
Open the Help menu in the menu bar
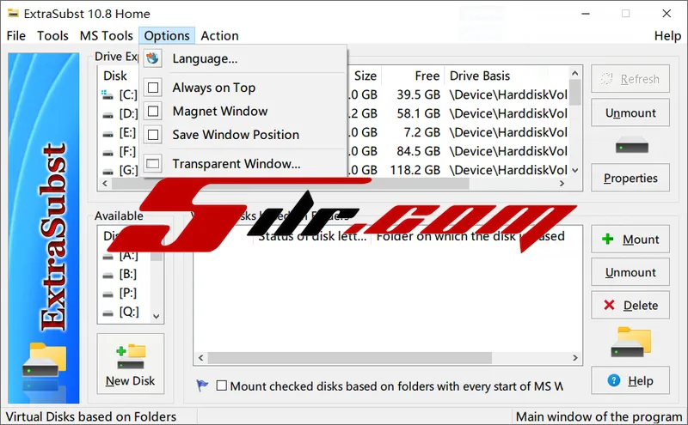pyautogui.click(x=667, y=35)
